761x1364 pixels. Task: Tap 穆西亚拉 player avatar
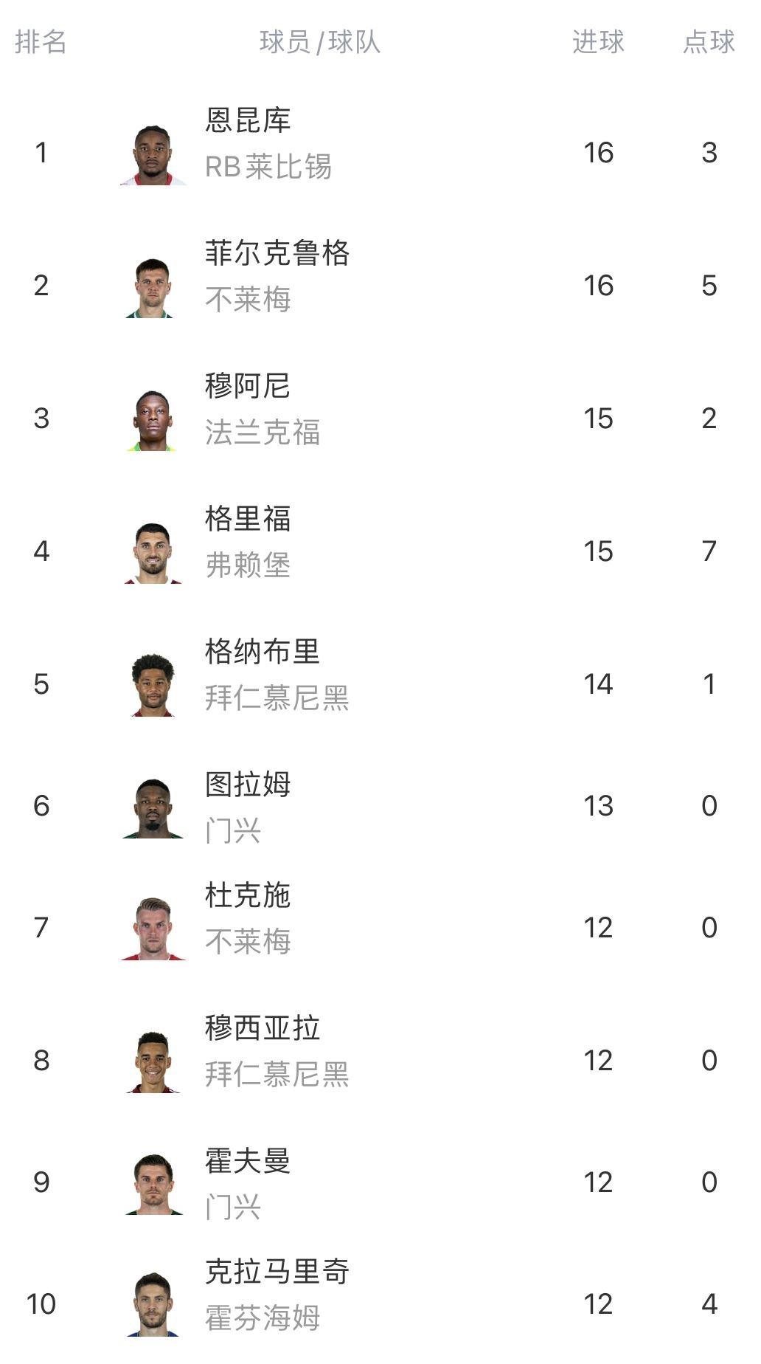click(x=153, y=1061)
